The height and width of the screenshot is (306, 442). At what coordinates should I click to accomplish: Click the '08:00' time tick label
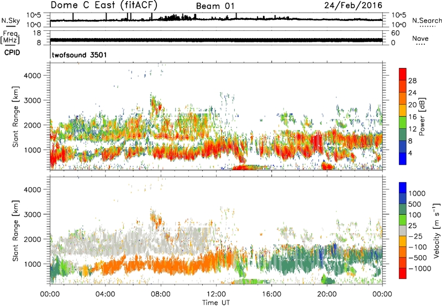tap(161, 294)
